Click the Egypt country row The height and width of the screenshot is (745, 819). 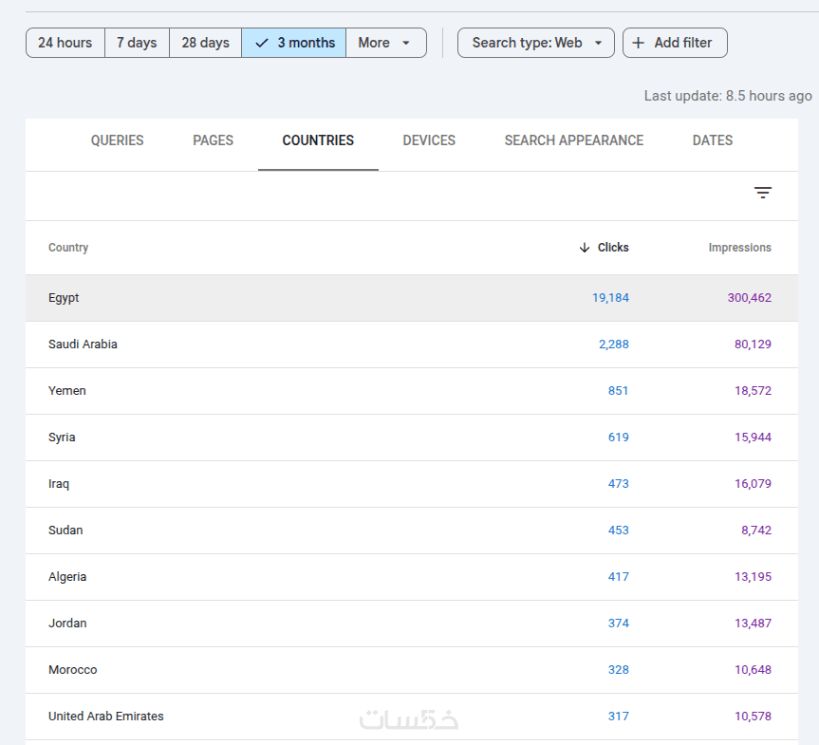pos(65,298)
